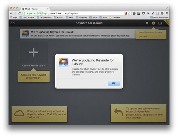Click the gray image extension icon

(139, 13)
